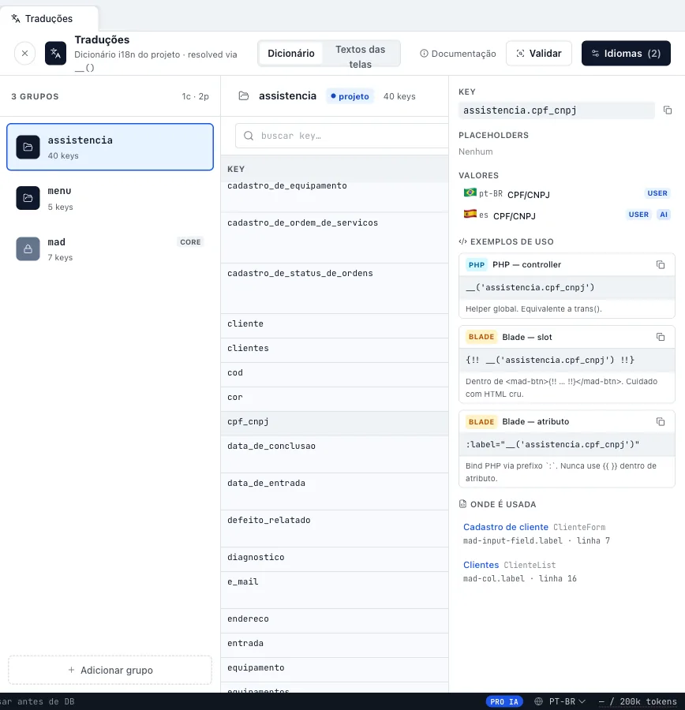This screenshot has height=710, width=685.
Task: Copy the Blade slot example
Action: [x=661, y=337]
